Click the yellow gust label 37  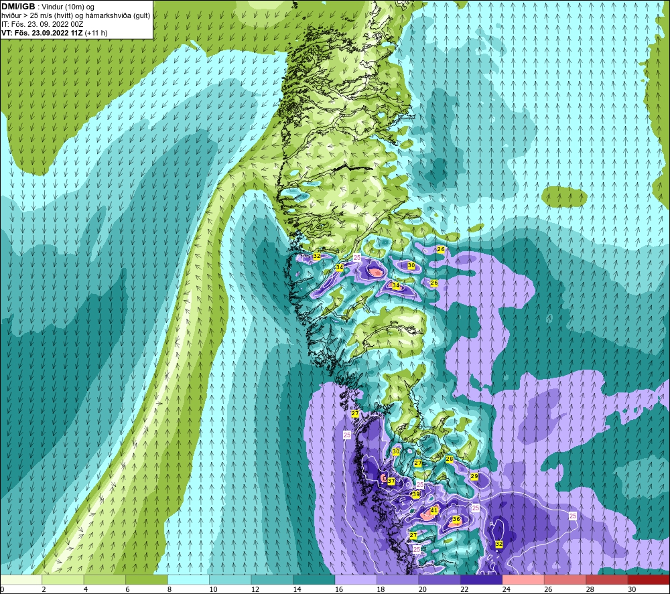coord(391,481)
